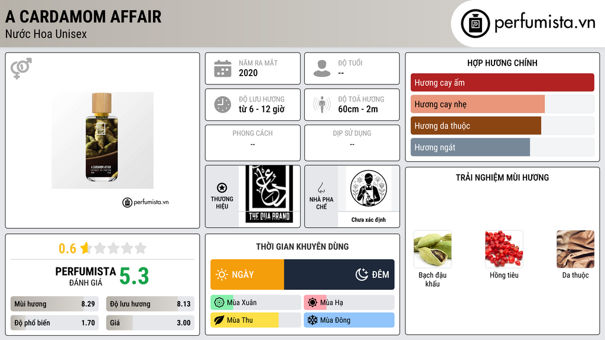Image resolution: width=605 pixels, height=340 pixels.
Task: Select the Da thuộc leather note image
Action: [x=575, y=250]
